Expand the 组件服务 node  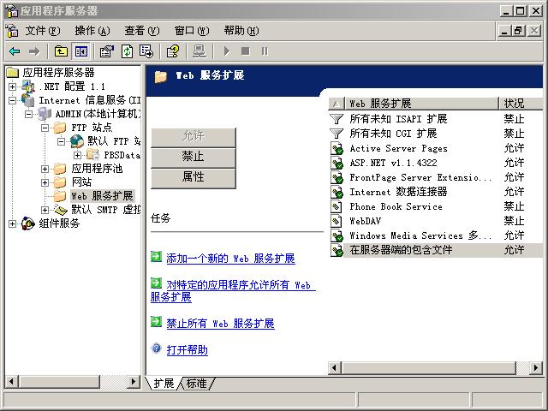12,223
